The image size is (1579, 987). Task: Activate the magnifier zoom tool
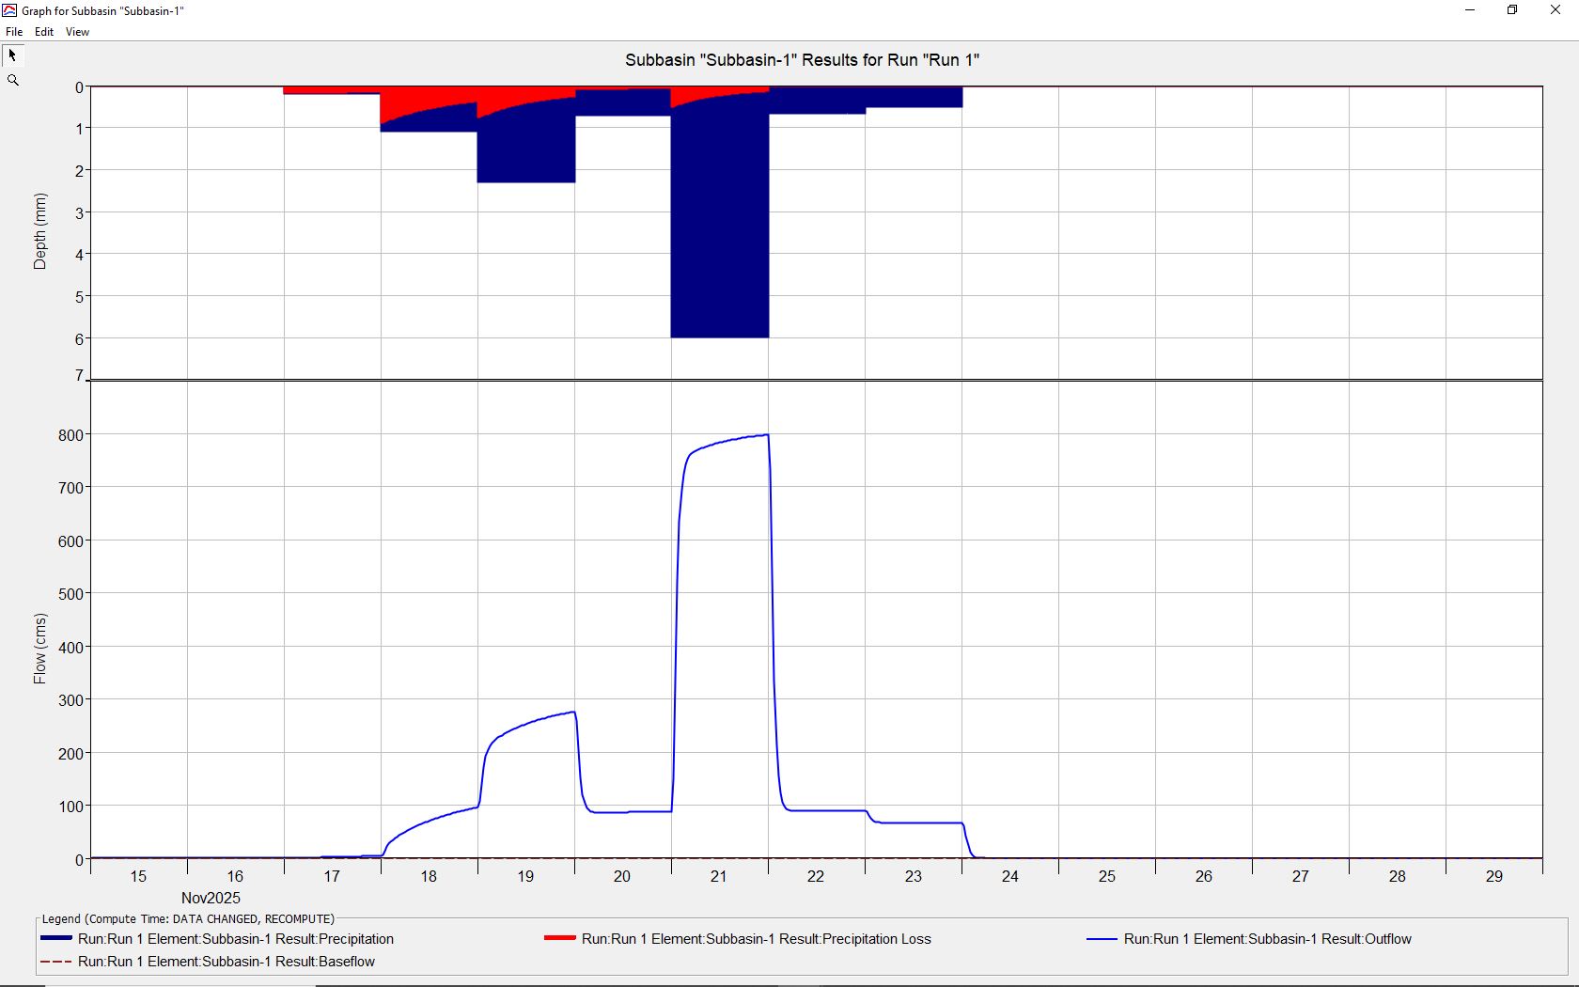click(13, 81)
